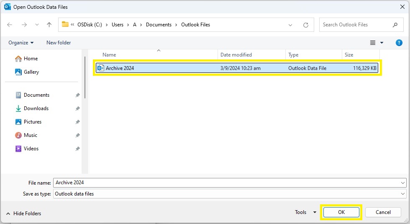Sort by the Size column header

pyautogui.click(x=349, y=55)
